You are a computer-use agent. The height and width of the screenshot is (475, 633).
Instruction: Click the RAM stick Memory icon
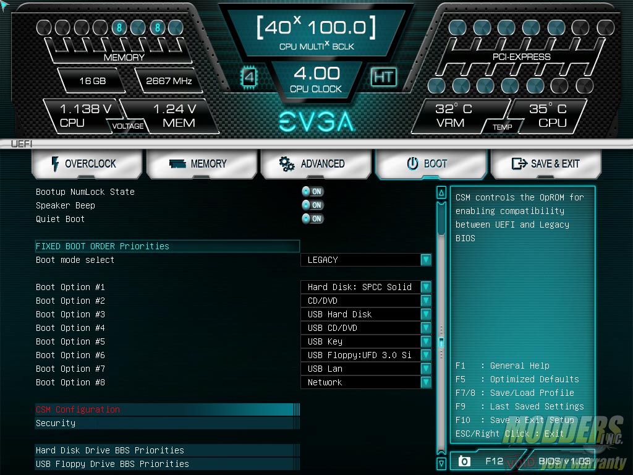coord(177,163)
